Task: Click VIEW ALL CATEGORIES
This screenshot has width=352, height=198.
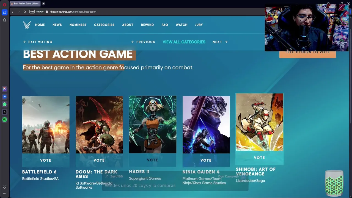Action: click(184, 42)
